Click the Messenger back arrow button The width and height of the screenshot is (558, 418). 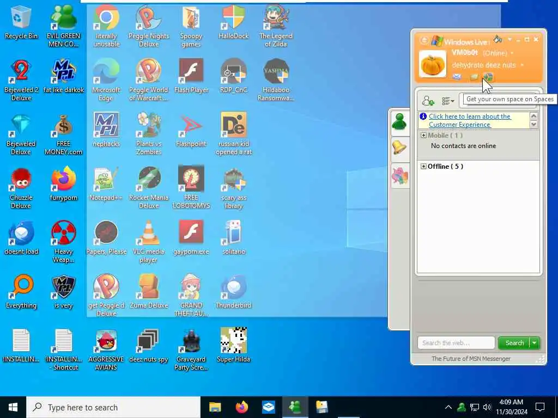point(424,40)
